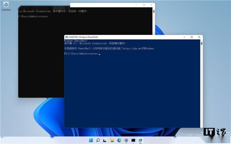Open taskbar Search magnifier
231x144 pixels.
98,140
